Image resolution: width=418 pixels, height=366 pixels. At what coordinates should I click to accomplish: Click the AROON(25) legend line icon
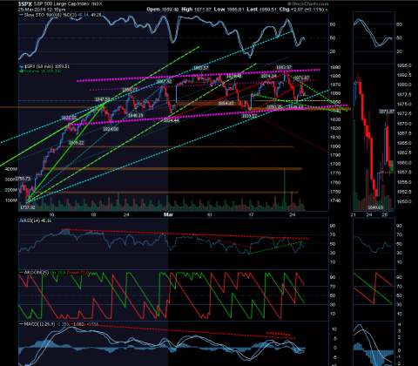click(21, 273)
